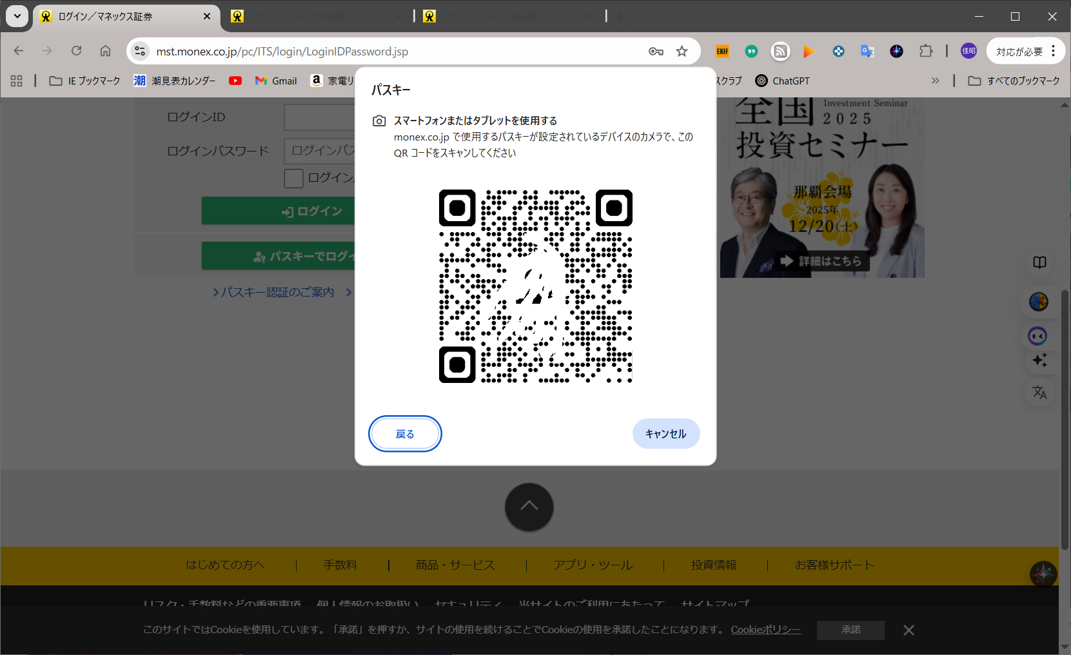Reload the current page
The height and width of the screenshot is (655, 1071).
[x=76, y=51]
